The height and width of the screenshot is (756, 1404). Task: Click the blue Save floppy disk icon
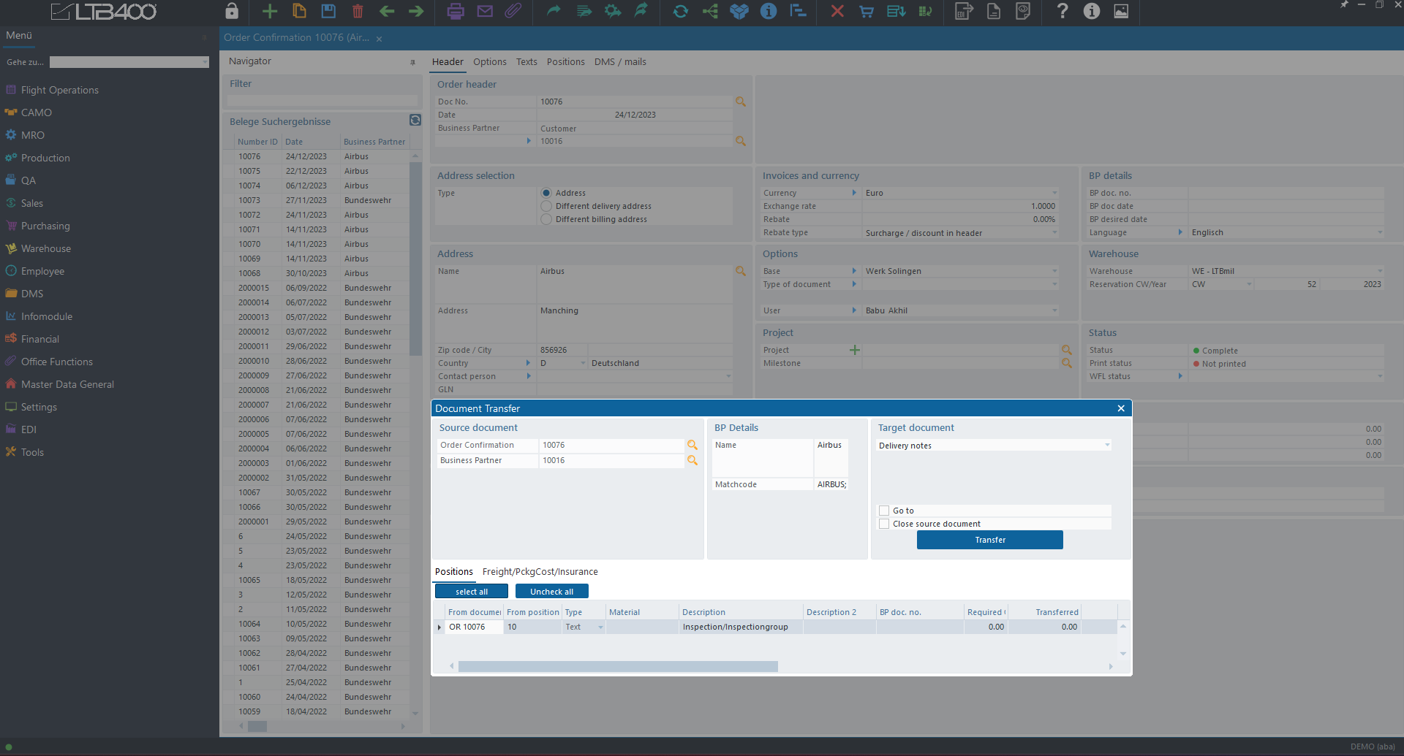(x=328, y=11)
